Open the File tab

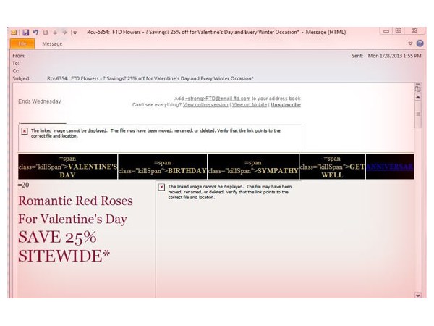pyautogui.click(x=22, y=43)
